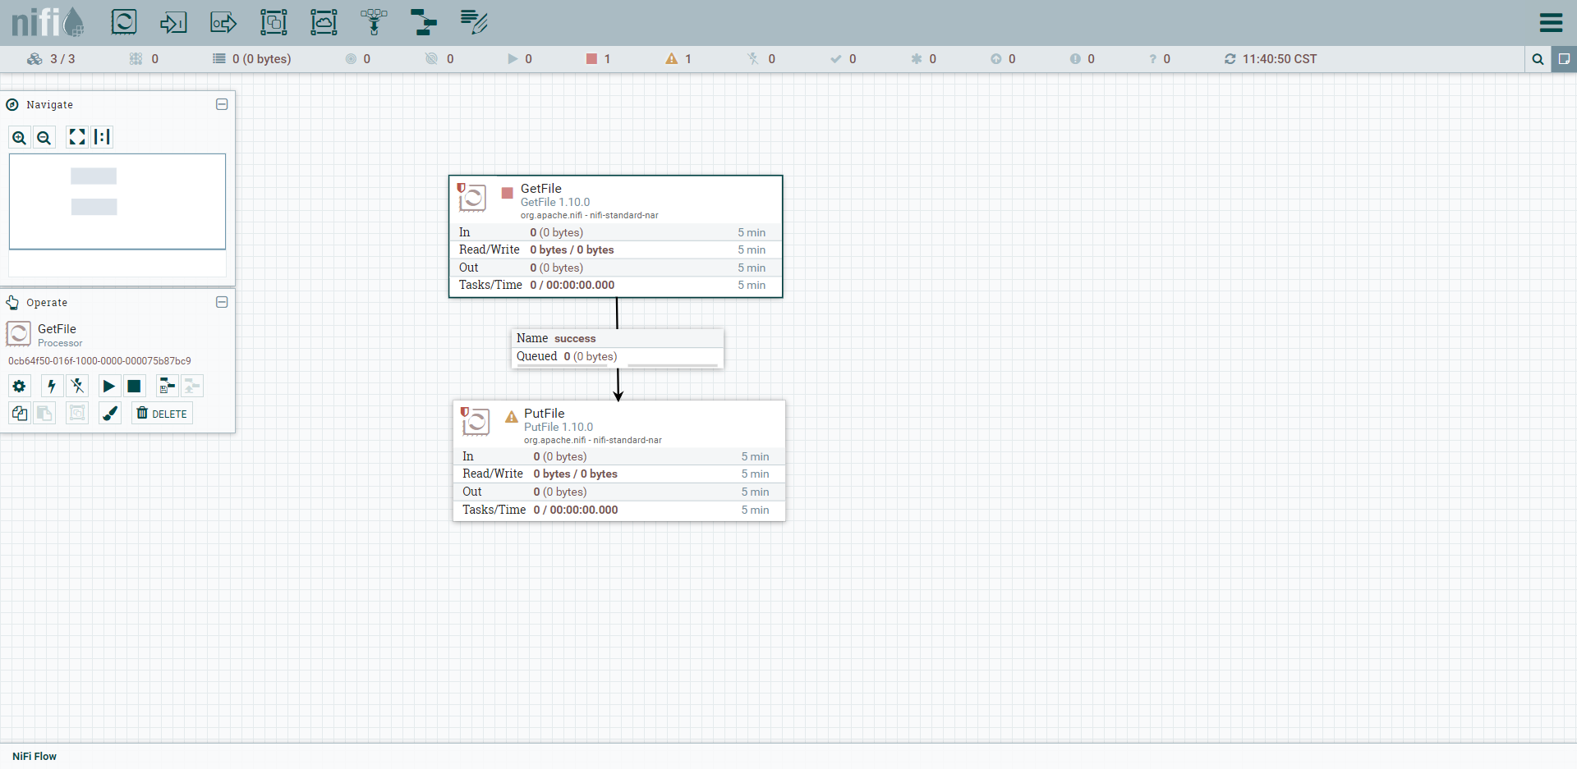
Task: Select the GetFile processor on the canvas
Action: (x=615, y=236)
